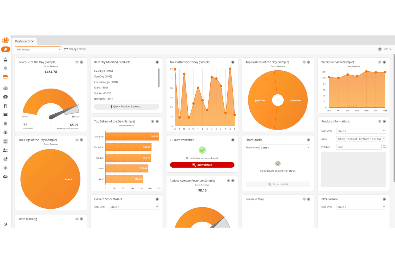Viewport: 395px width, 263px height.
Task: Close the Dashboard tab
Action: pos(33,41)
